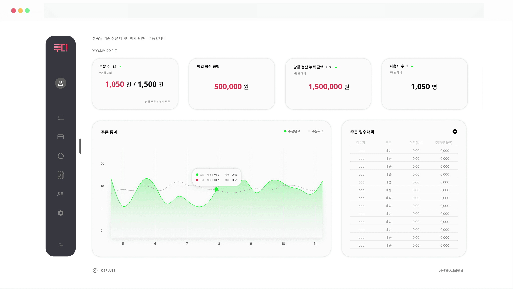The image size is (513, 289).
Task: Click the 당일 정산 금액 card
Action: click(231, 84)
